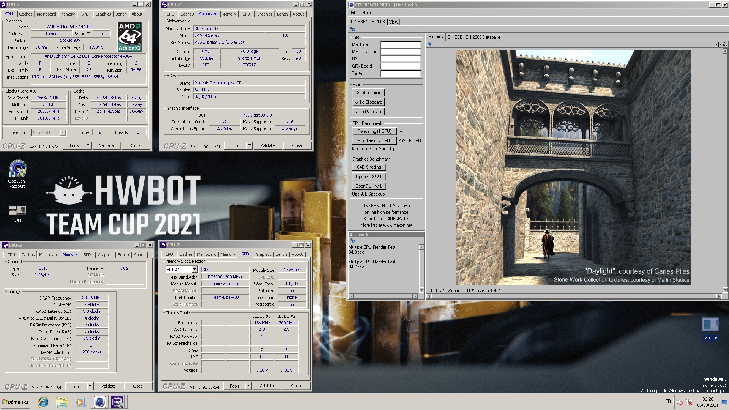This screenshot has width=729, height=410.
Task: Click the Démarrer start button
Action: pos(15,402)
